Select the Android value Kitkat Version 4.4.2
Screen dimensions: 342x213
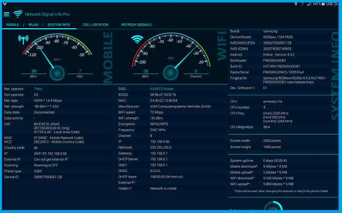279,55
